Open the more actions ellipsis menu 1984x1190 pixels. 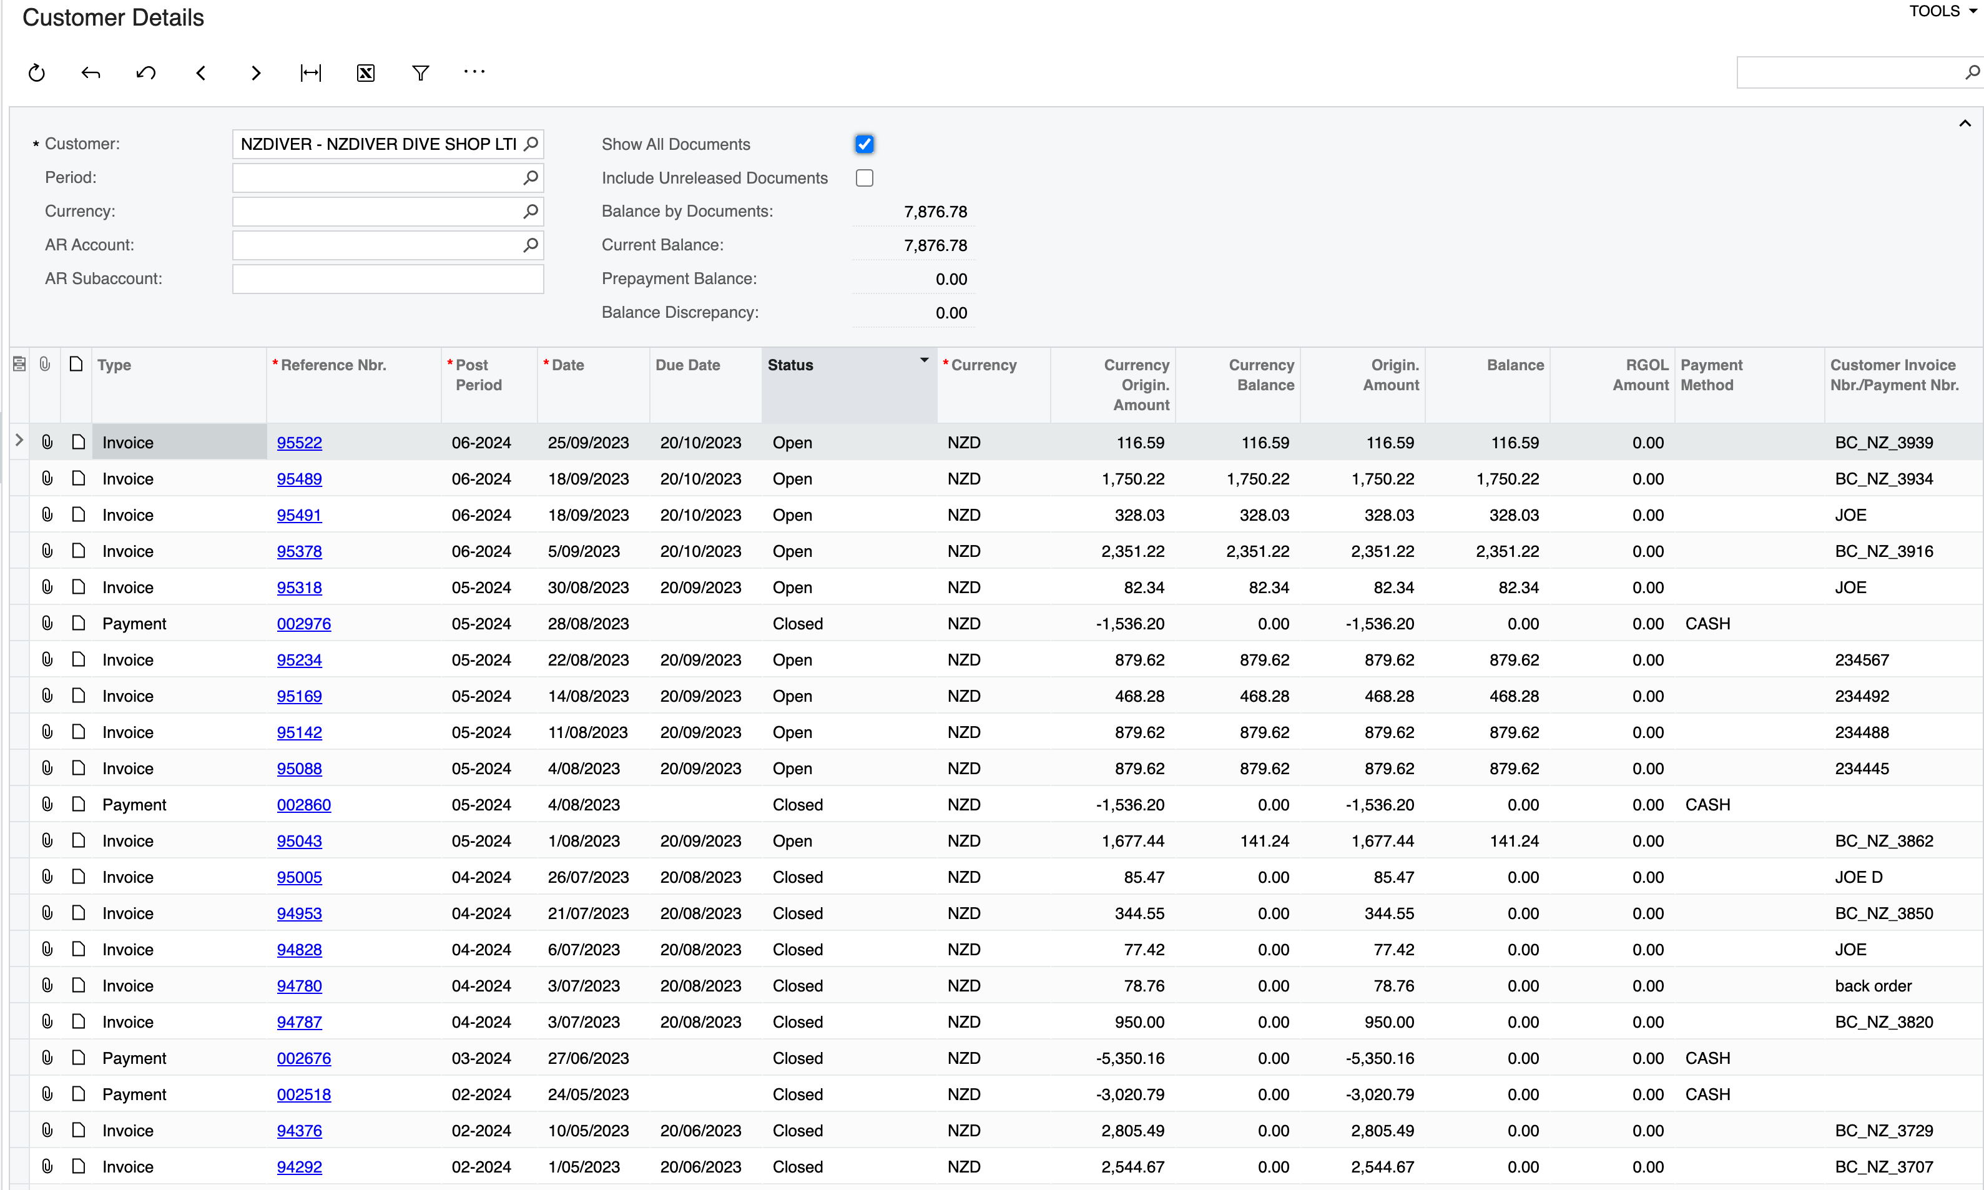pyautogui.click(x=474, y=72)
